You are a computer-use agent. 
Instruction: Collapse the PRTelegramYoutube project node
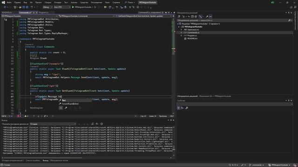pyautogui.click(x=179, y=27)
